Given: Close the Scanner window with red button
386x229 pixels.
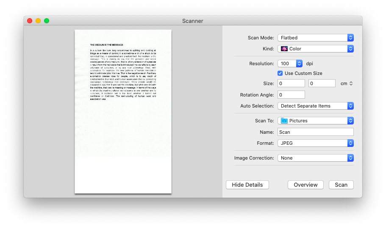Looking at the screenshot, I should [30, 21].
